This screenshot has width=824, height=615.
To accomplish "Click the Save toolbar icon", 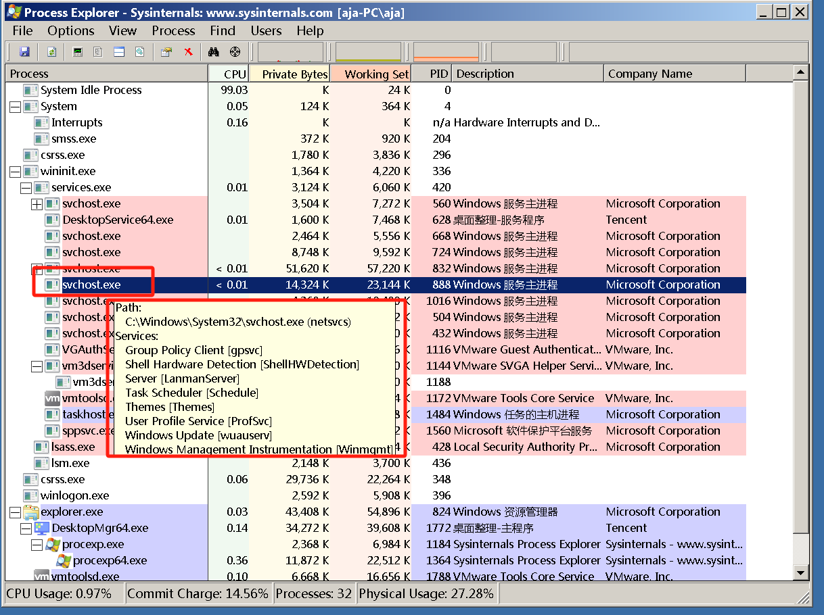I will coord(25,51).
